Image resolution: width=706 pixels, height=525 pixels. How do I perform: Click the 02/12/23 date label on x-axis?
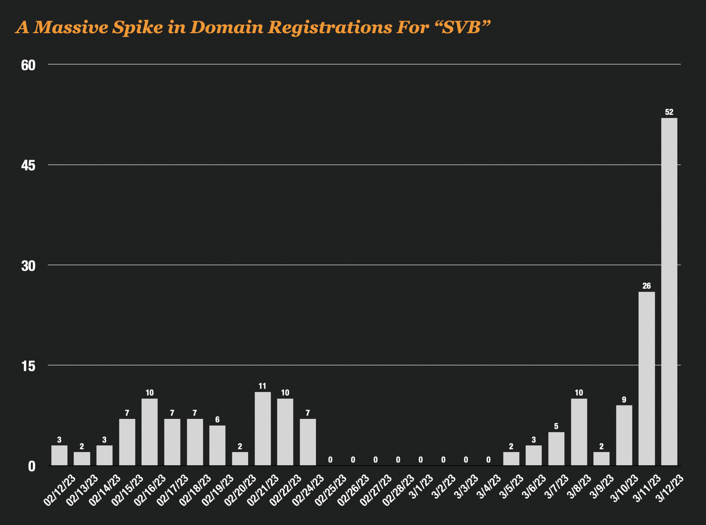click(60, 490)
